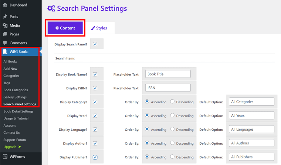Screen dimensions: 281x165
Task: Open the Content tab
Action: (x=65, y=28)
